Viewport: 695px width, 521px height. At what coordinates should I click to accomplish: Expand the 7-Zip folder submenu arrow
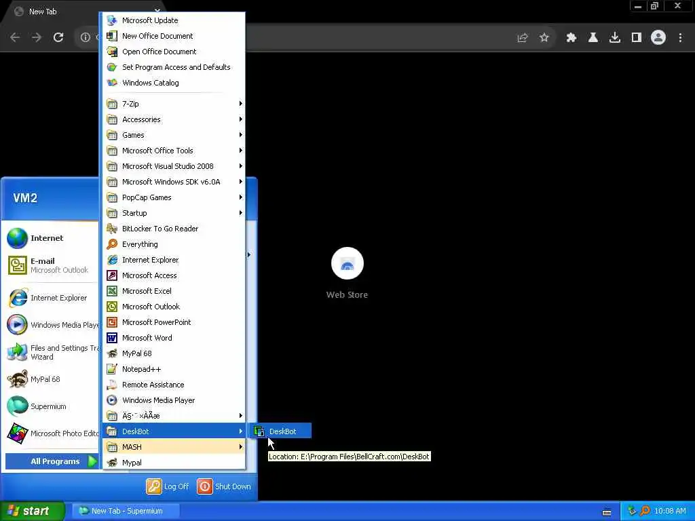pos(241,104)
